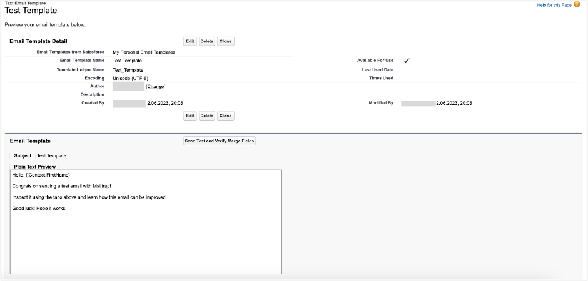
Task: Click the top Edit button
Action: [190, 41]
